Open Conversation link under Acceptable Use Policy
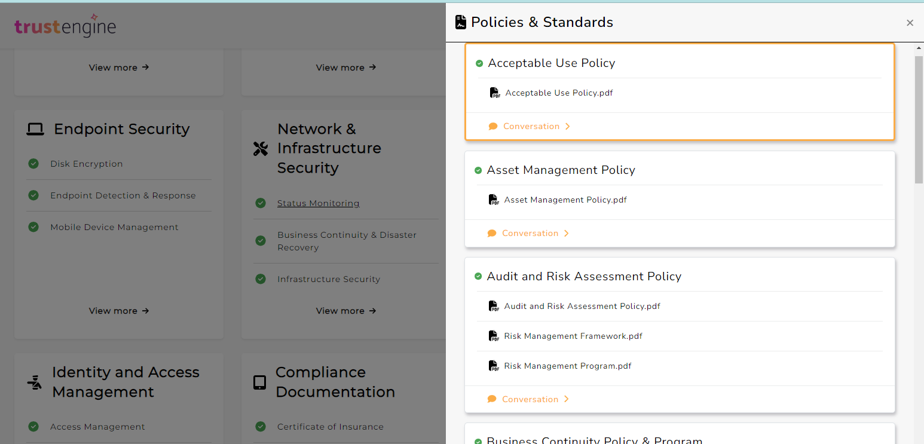The width and height of the screenshot is (924, 444). tap(531, 126)
